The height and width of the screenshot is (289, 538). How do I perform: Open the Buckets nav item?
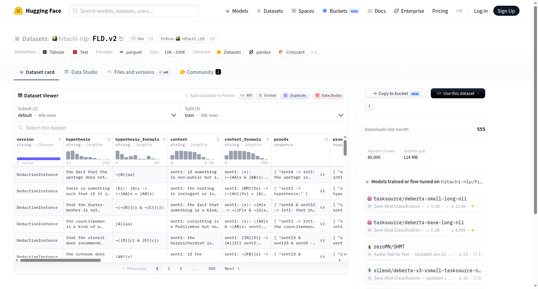tap(341, 11)
